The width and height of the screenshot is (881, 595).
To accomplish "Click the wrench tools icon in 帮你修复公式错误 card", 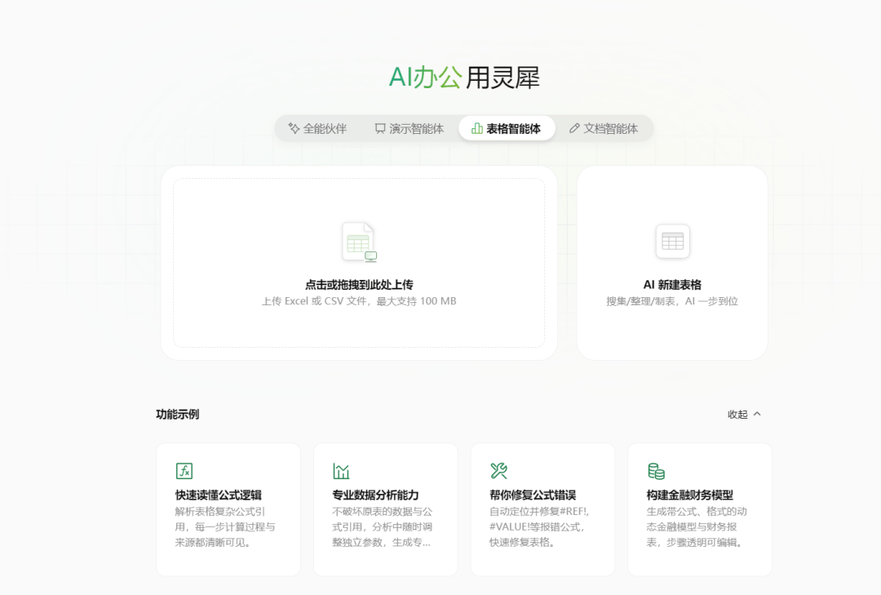I will [x=498, y=471].
